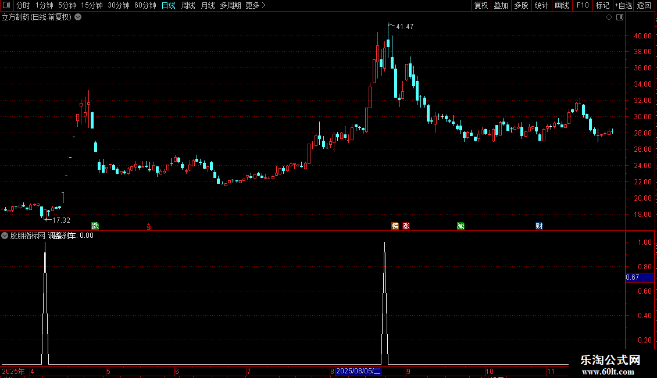Click the 叠加 overlay button
657x378 pixels.
pos(501,5)
